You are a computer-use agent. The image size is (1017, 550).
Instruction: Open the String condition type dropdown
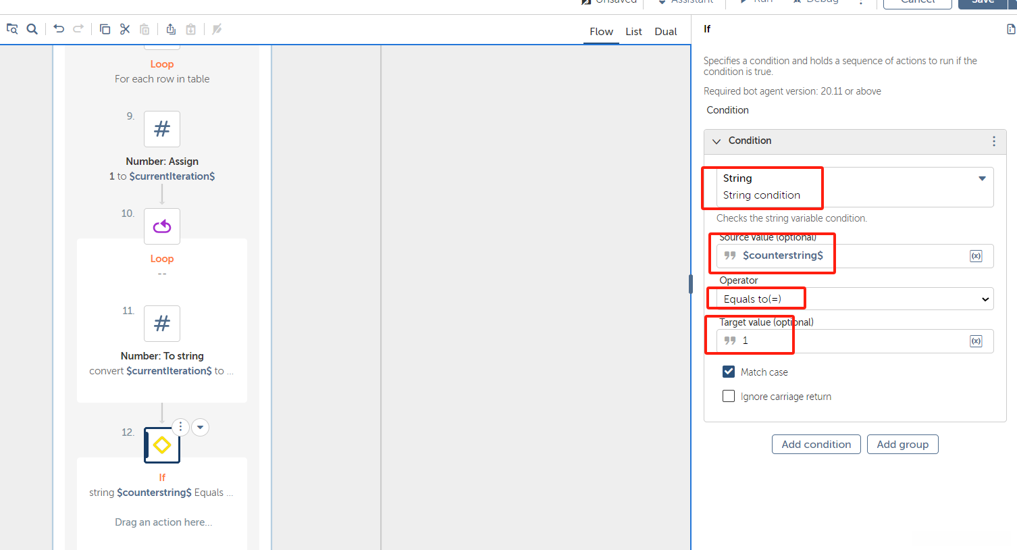pyautogui.click(x=855, y=187)
